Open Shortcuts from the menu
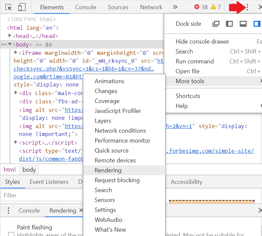The height and width of the screenshot is (236, 262). pyautogui.click(x=213, y=96)
